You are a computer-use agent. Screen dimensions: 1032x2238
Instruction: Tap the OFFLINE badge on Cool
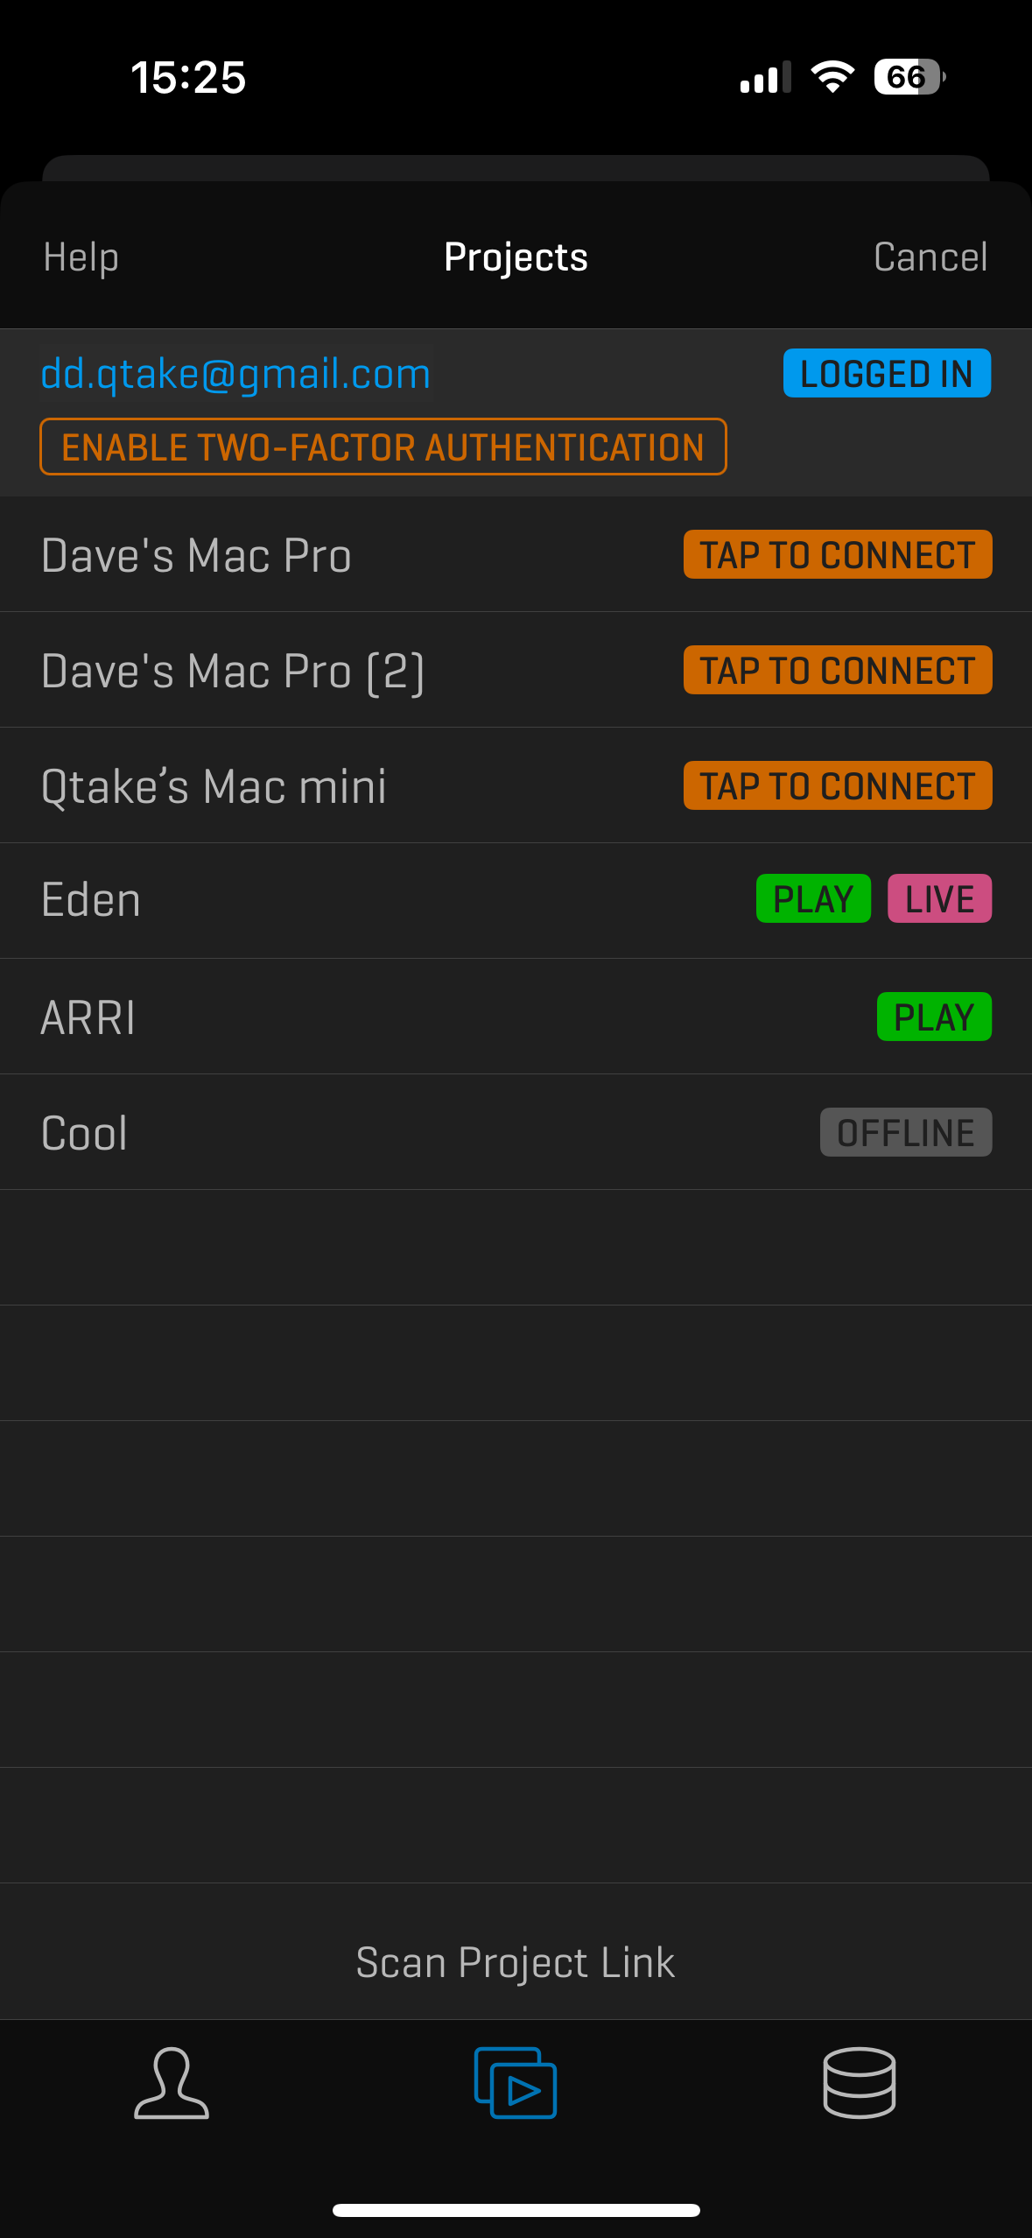point(905,1133)
